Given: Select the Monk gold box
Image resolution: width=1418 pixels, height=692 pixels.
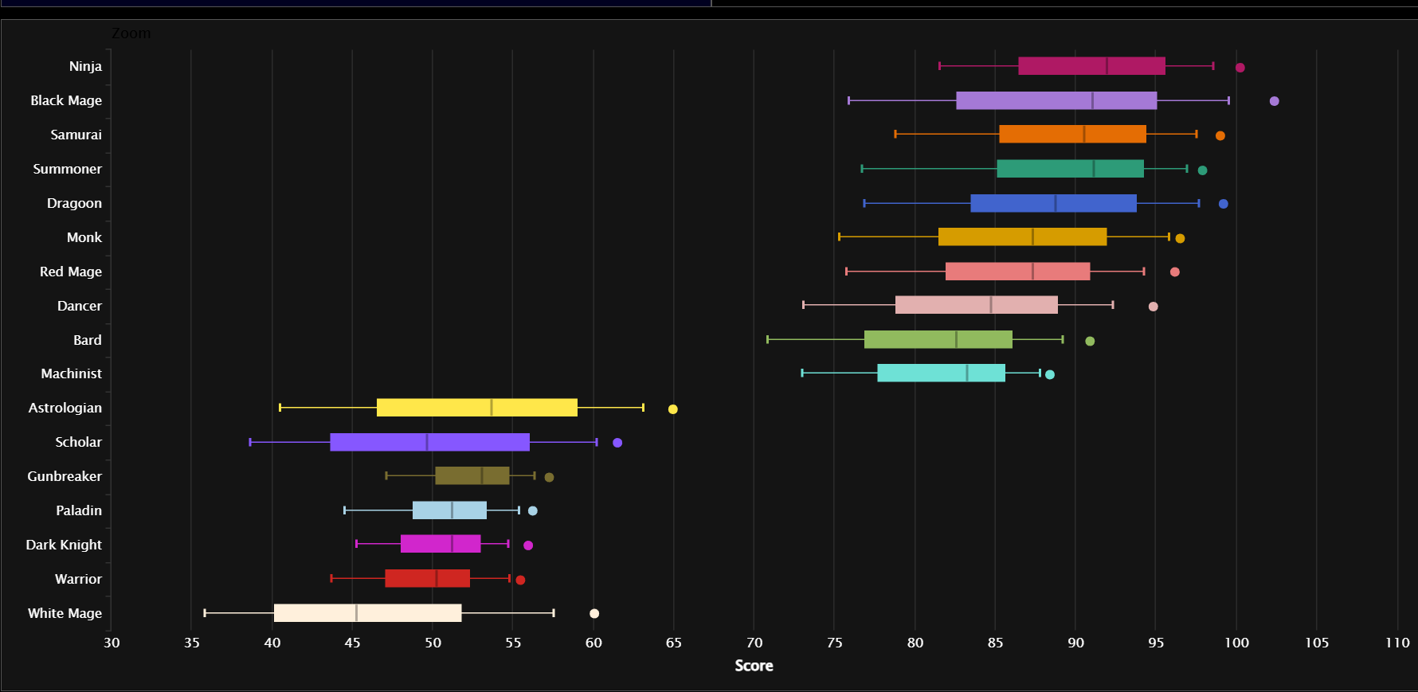Looking at the screenshot, I should [x=1022, y=237].
